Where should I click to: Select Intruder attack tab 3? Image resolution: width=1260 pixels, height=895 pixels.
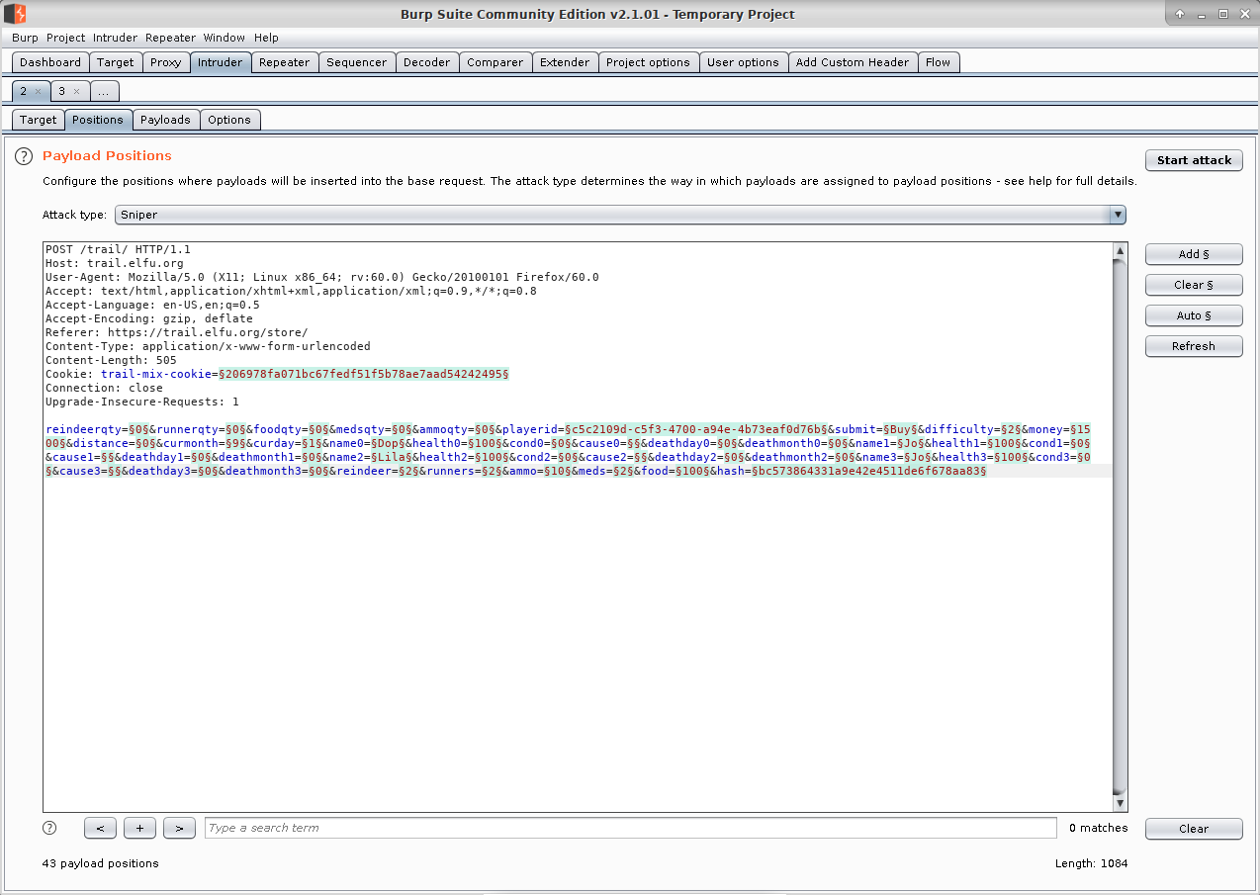click(x=61, y=91)
